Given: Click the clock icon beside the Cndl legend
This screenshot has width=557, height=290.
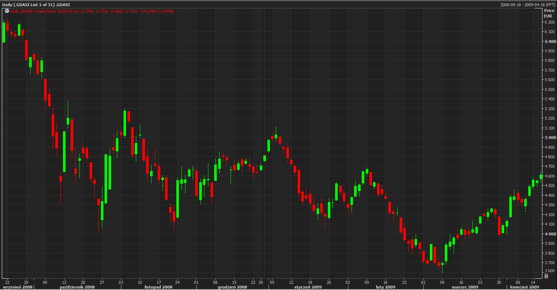Looking at the screenshot, I should point(7,11).
